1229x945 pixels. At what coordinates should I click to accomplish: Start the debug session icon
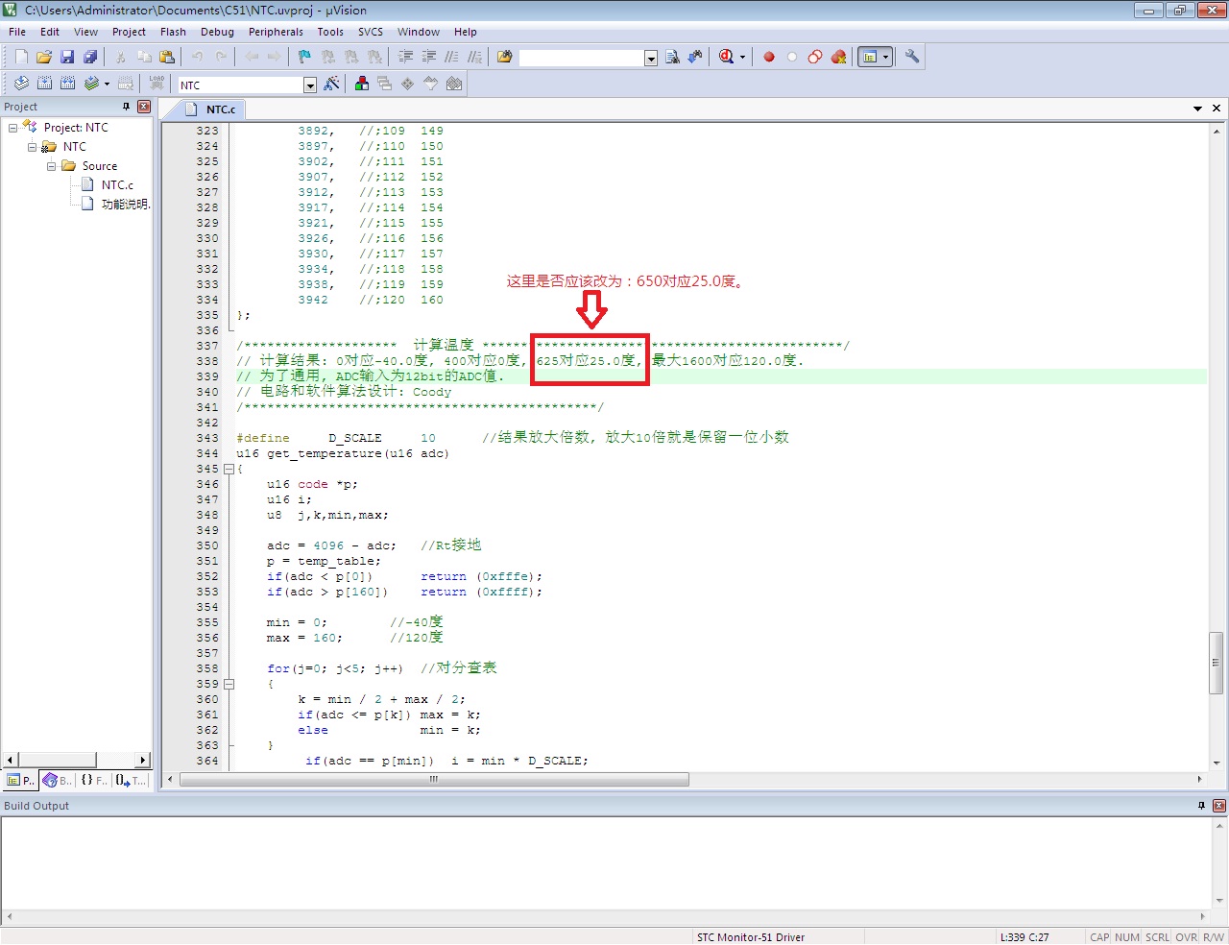coord(727,58)
